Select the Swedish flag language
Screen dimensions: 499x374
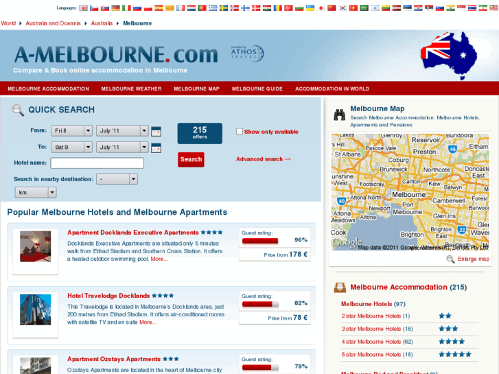coord(224,8)
